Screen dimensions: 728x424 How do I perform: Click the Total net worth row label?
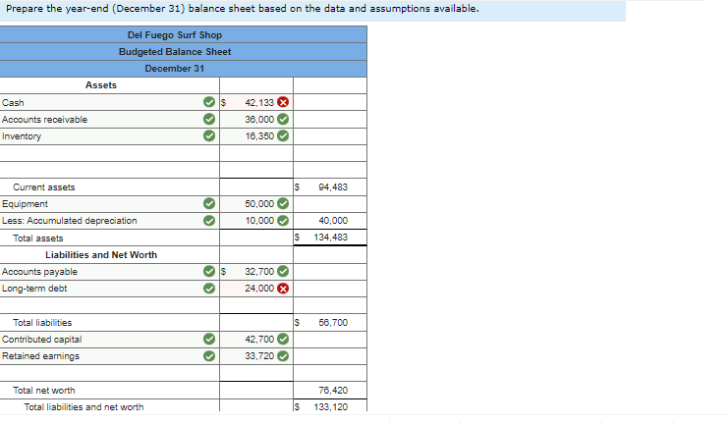tap(43, 390)
